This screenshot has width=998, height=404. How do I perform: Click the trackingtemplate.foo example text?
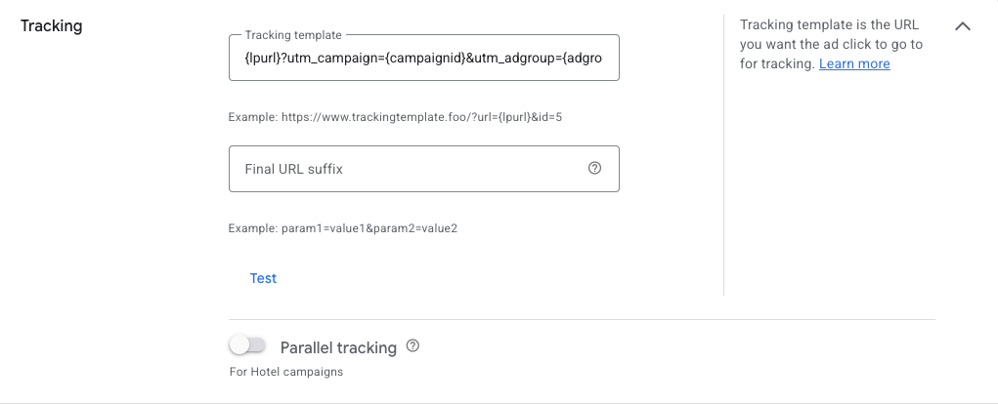coord(395,117)
